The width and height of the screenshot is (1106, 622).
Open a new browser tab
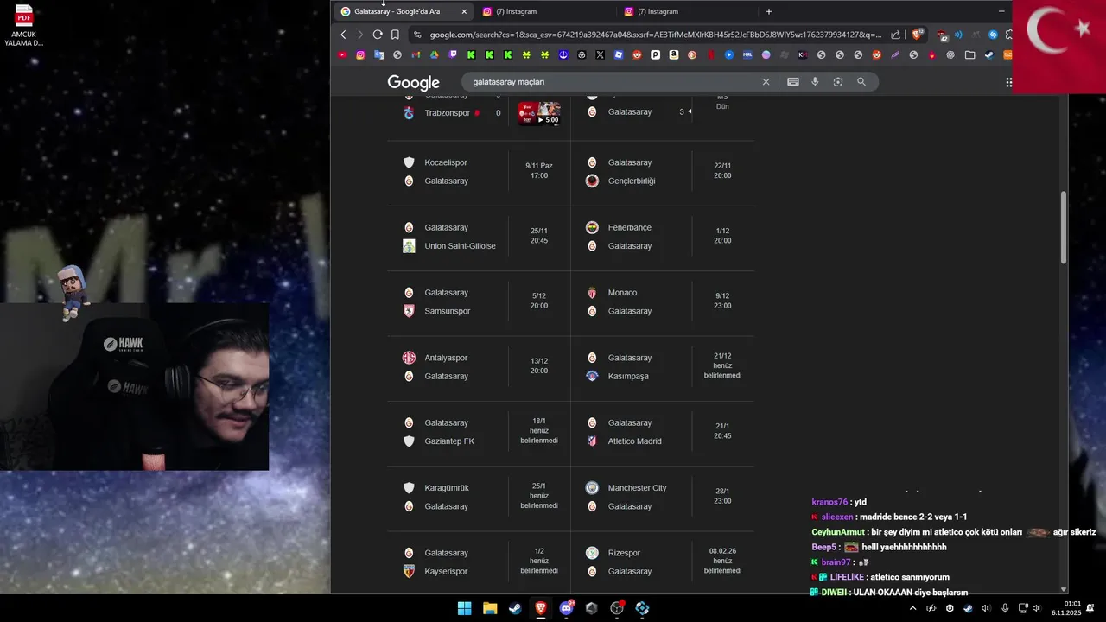point(769,11)
